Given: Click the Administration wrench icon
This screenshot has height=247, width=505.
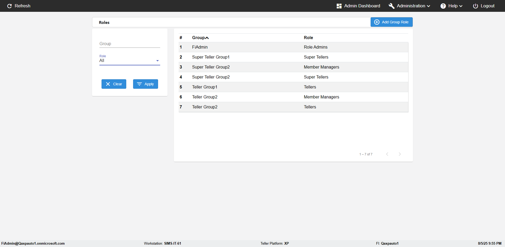Looking at the screenshot, I should click(x=392, y=6).
